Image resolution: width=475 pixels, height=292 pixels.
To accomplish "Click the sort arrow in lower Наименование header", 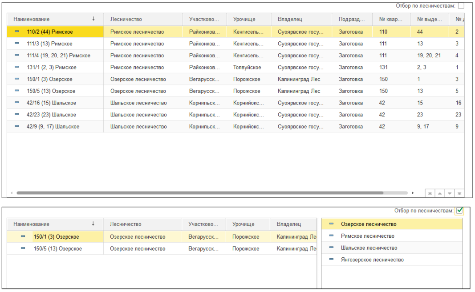I will click(93, 224).
